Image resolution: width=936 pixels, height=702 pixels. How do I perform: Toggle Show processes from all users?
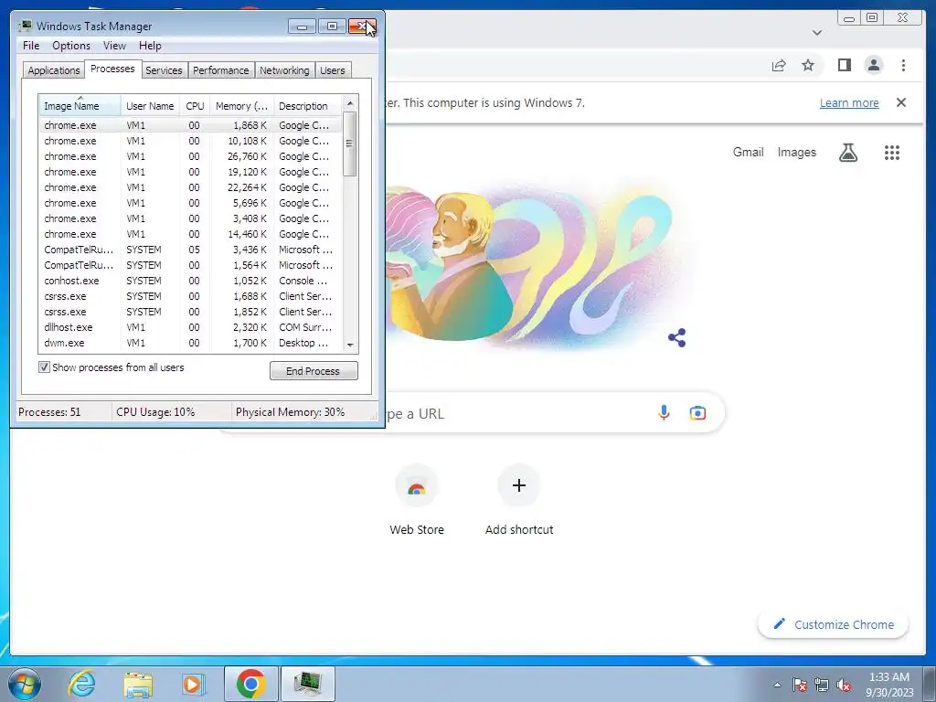(x=44, y=367)
